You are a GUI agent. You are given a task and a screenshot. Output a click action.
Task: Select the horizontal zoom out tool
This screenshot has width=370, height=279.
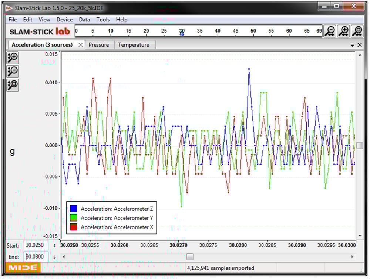coord(330,31)
